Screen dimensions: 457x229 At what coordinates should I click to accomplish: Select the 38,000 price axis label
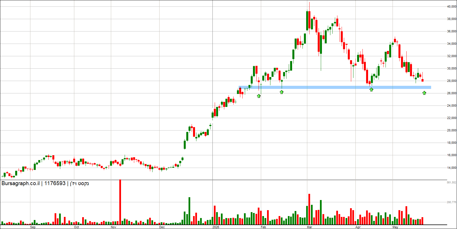(452, 19)
